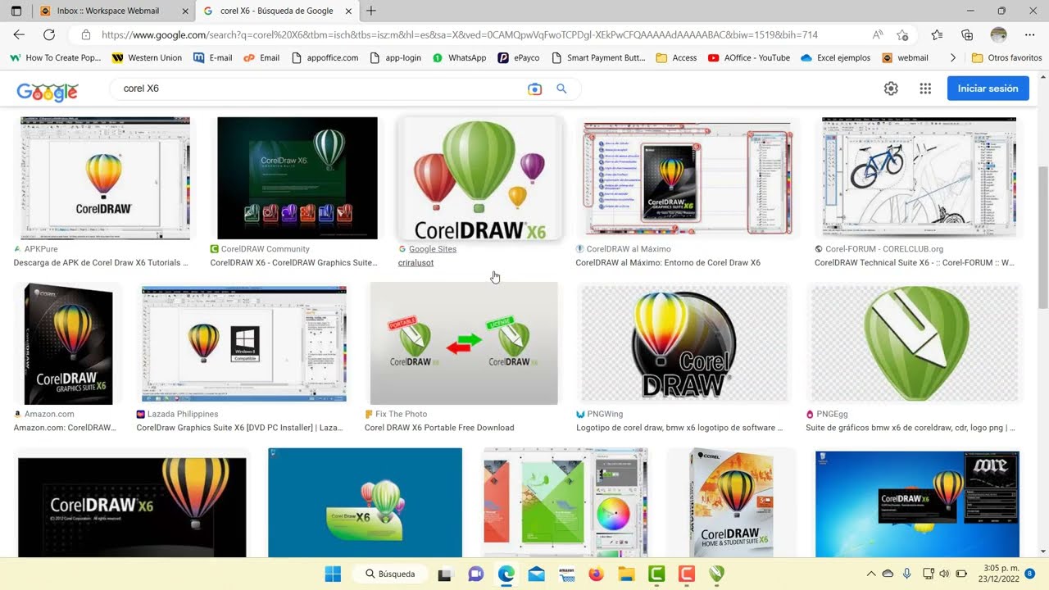Click the corel X6 search box
This screenshot has height=590, width=1049.
[x=320, y=88]
